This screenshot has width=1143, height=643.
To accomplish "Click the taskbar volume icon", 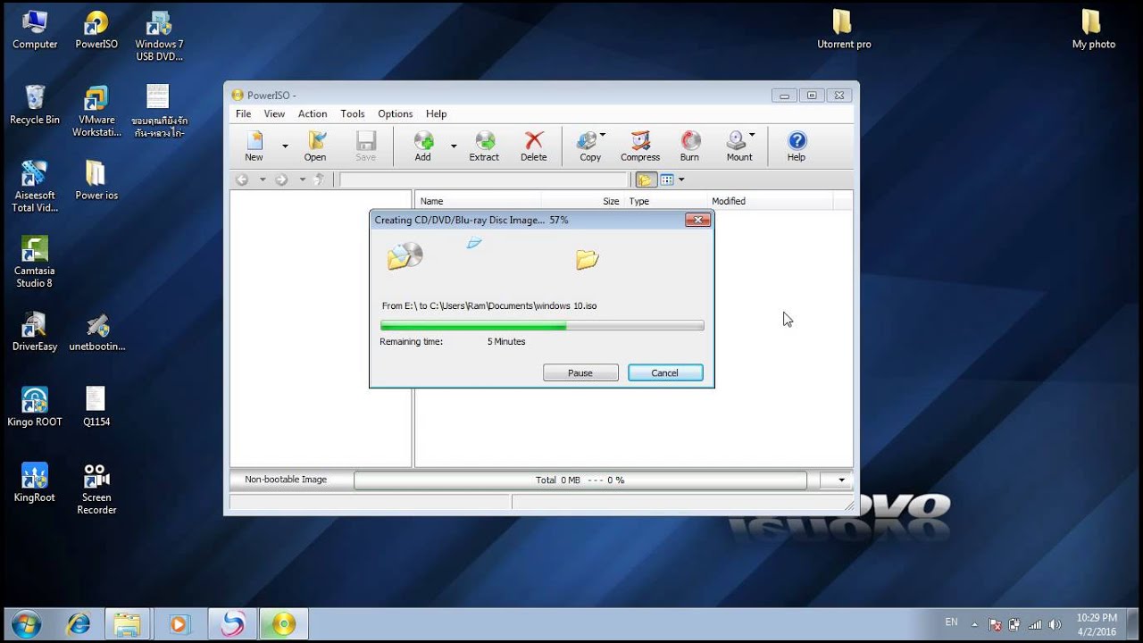I will point(1055,624).
